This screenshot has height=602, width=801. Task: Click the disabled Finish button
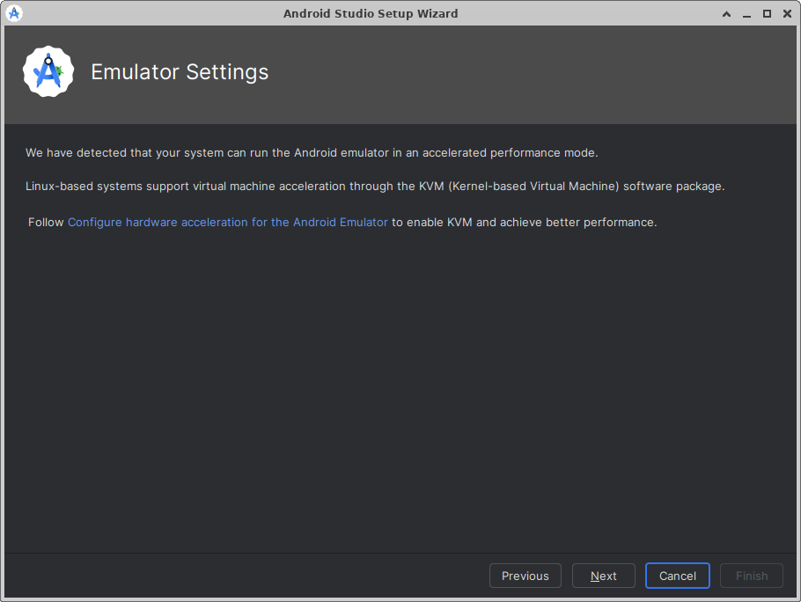click(751, 576)
